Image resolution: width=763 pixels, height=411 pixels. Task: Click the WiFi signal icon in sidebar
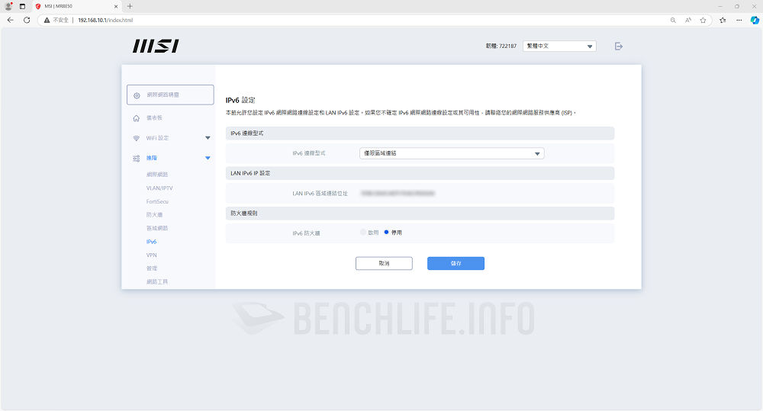pos(137,138)
